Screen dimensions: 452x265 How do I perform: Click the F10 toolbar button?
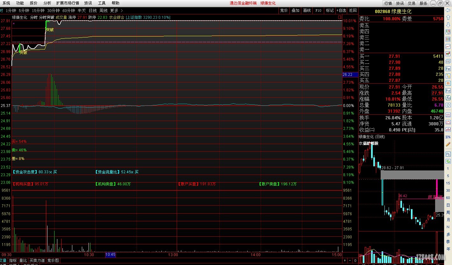[x=318, y=10]
